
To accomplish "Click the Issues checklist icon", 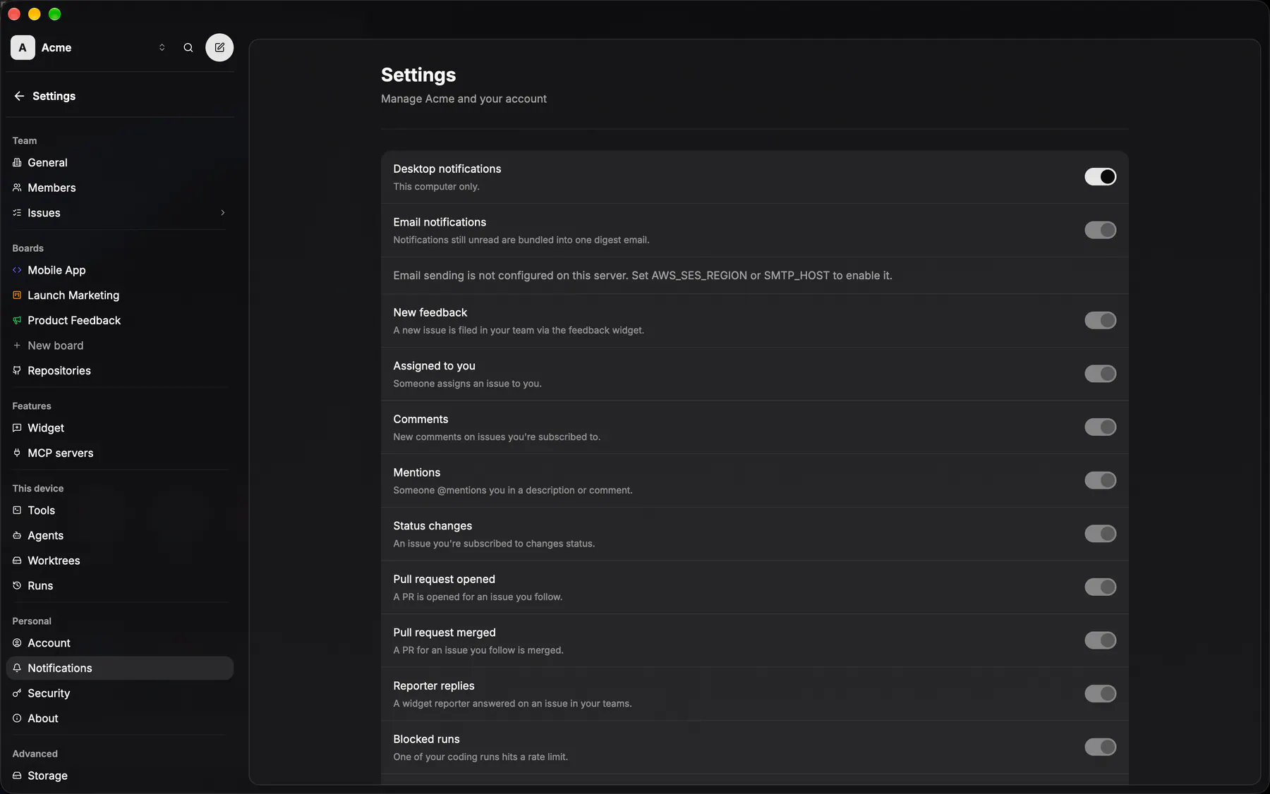I will click(x=17, y=212).
